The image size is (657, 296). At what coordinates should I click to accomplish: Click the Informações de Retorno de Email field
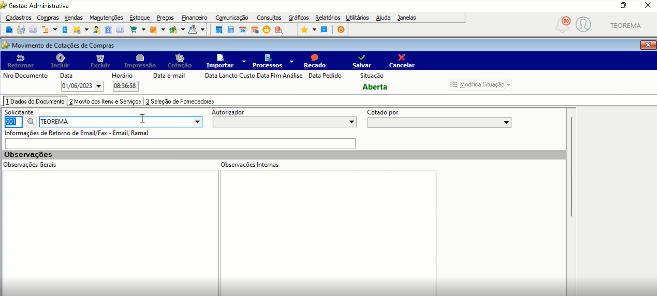180,144
